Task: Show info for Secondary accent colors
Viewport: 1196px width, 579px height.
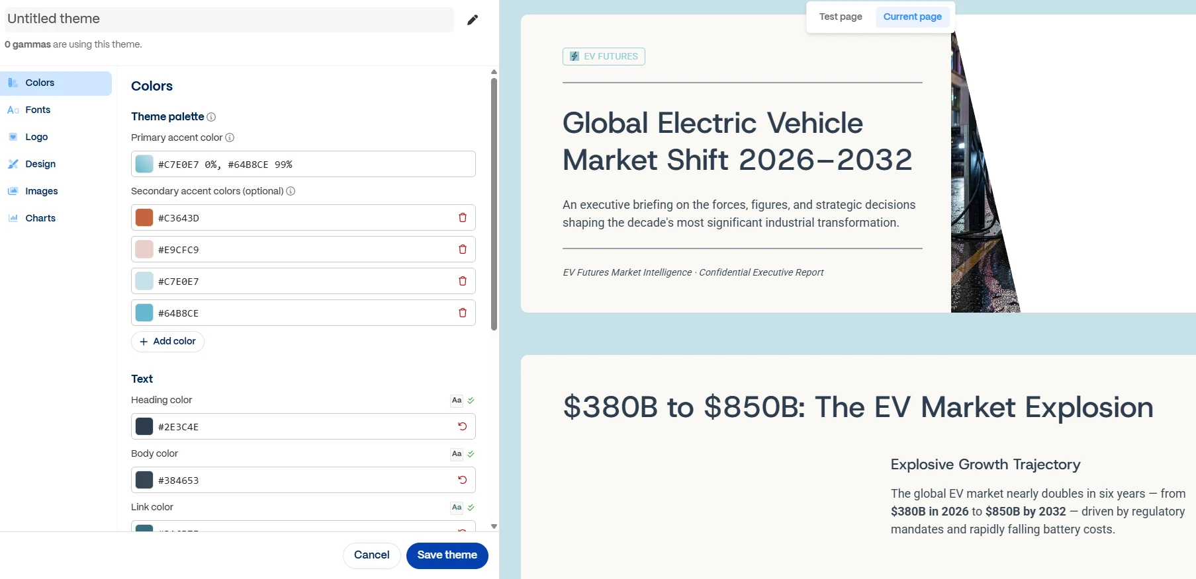Action: coord(291,191)
